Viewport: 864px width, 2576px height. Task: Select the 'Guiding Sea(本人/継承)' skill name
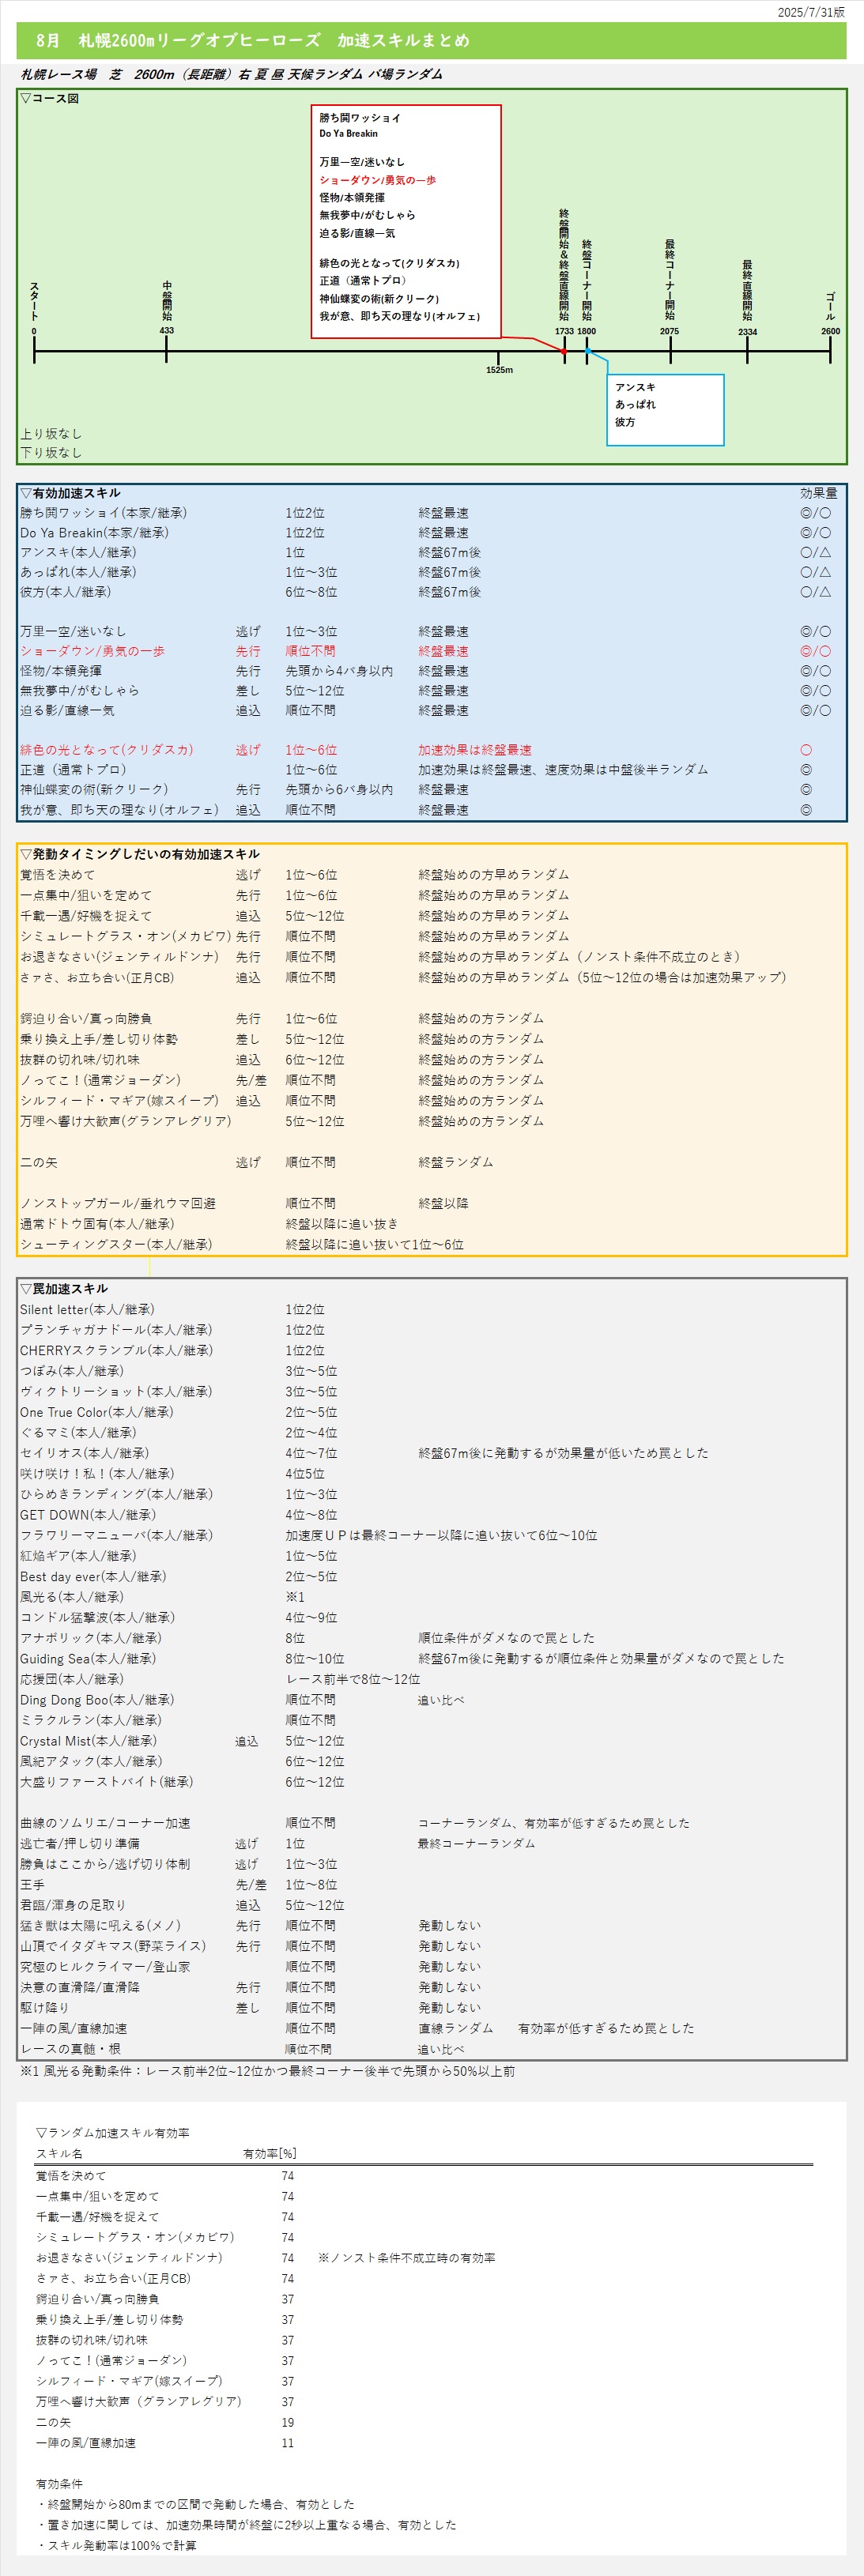[88, 1659]
